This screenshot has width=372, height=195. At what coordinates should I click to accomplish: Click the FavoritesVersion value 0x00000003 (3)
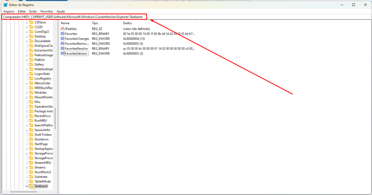(x=133, y=53)
